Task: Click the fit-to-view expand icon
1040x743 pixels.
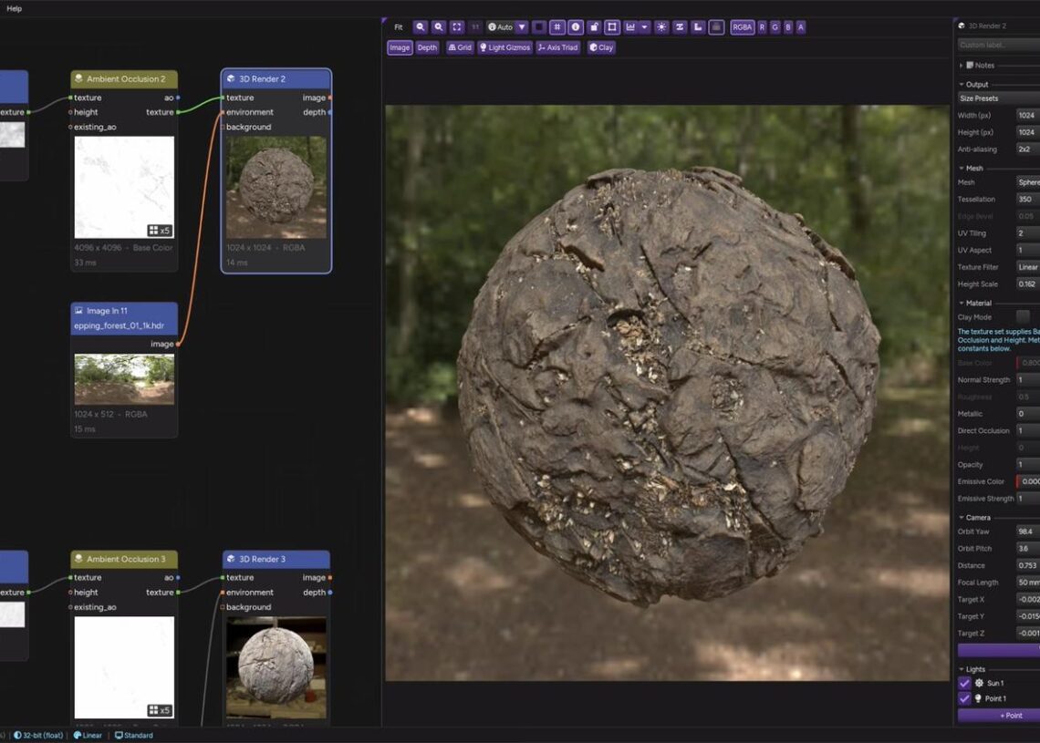Action: pos(456,27)
